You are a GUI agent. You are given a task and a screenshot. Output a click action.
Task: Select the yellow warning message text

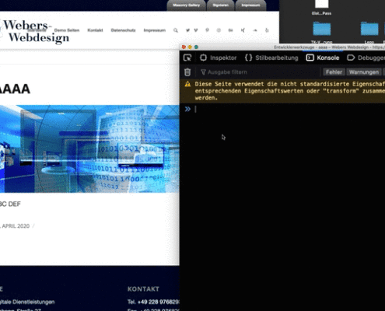pos(289,91)
